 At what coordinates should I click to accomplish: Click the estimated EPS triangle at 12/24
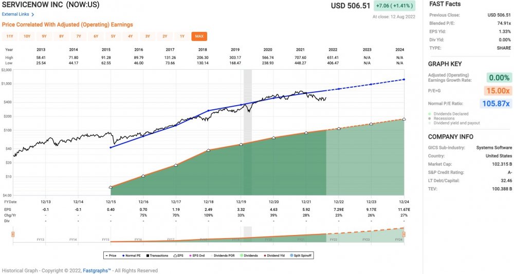click(x=404, y=119)
